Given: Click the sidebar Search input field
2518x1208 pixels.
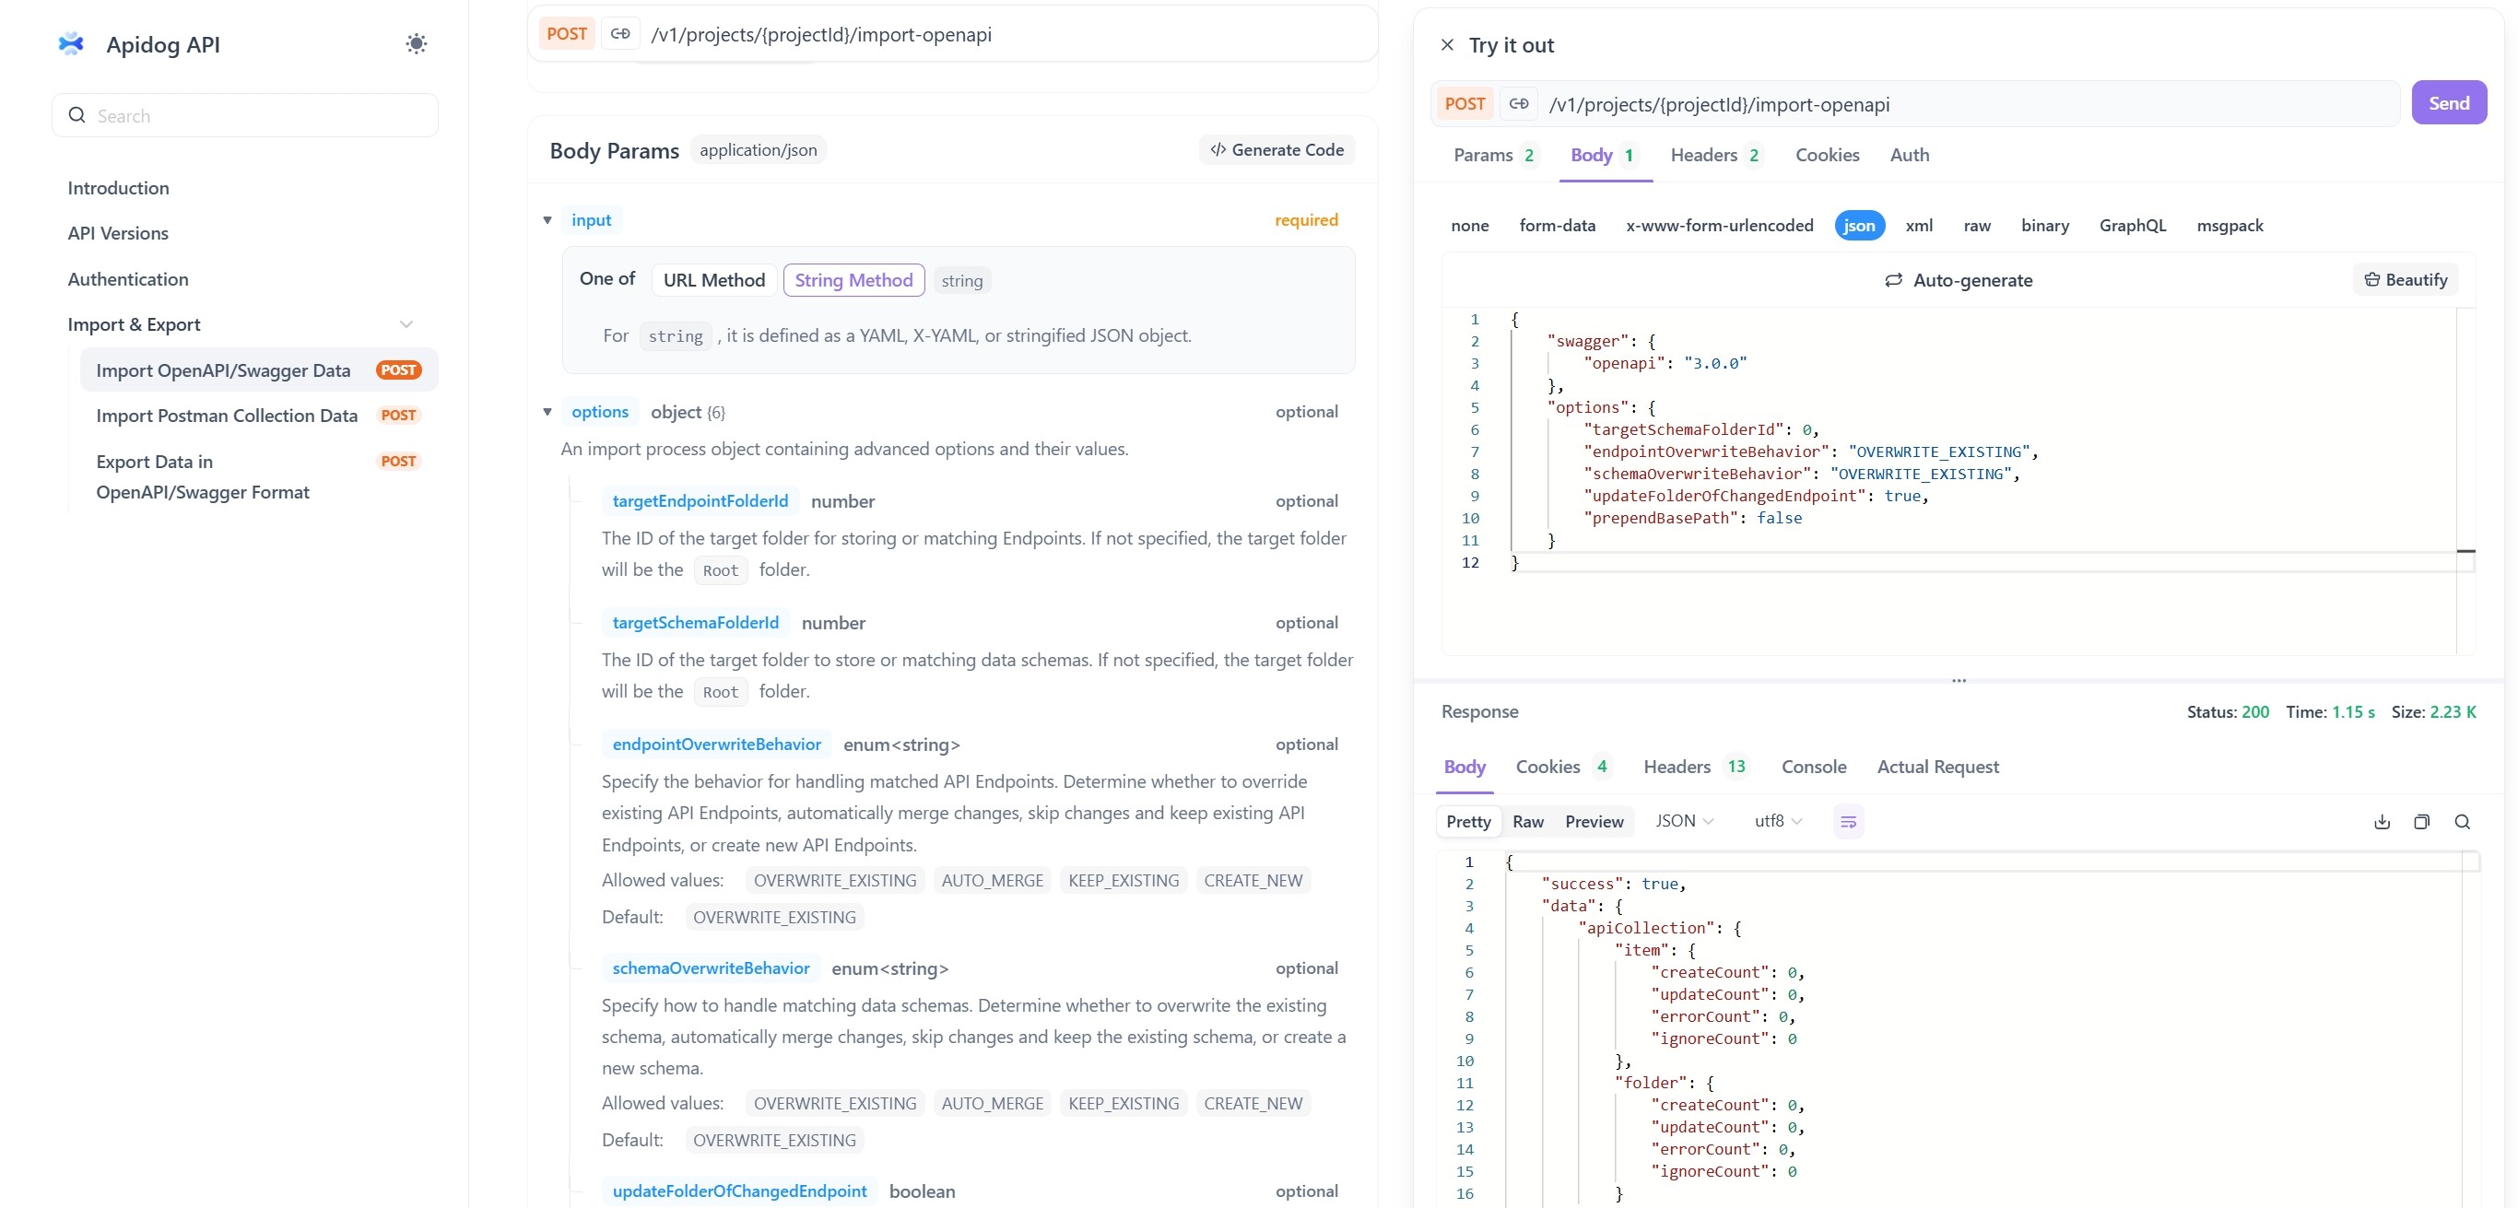Looking at the screenshot, I should (x=245, y=115).
